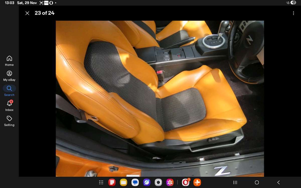Go to My eBay account page
This screenshot has height=188, width=301.
pos(9,76)
